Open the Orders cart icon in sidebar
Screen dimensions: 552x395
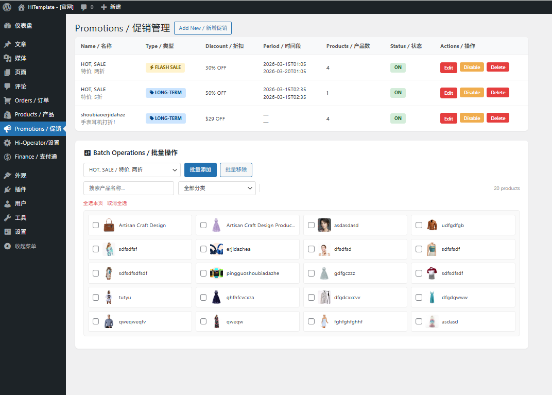click(7, 100)
